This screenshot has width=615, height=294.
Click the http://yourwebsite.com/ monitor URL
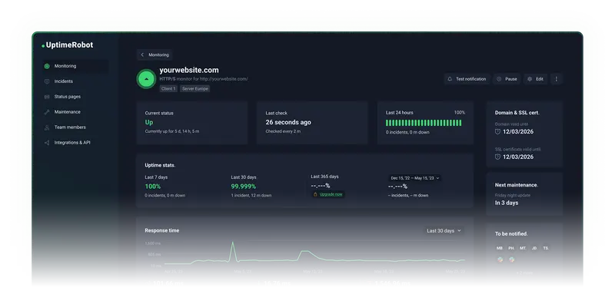tap(224, 79)
